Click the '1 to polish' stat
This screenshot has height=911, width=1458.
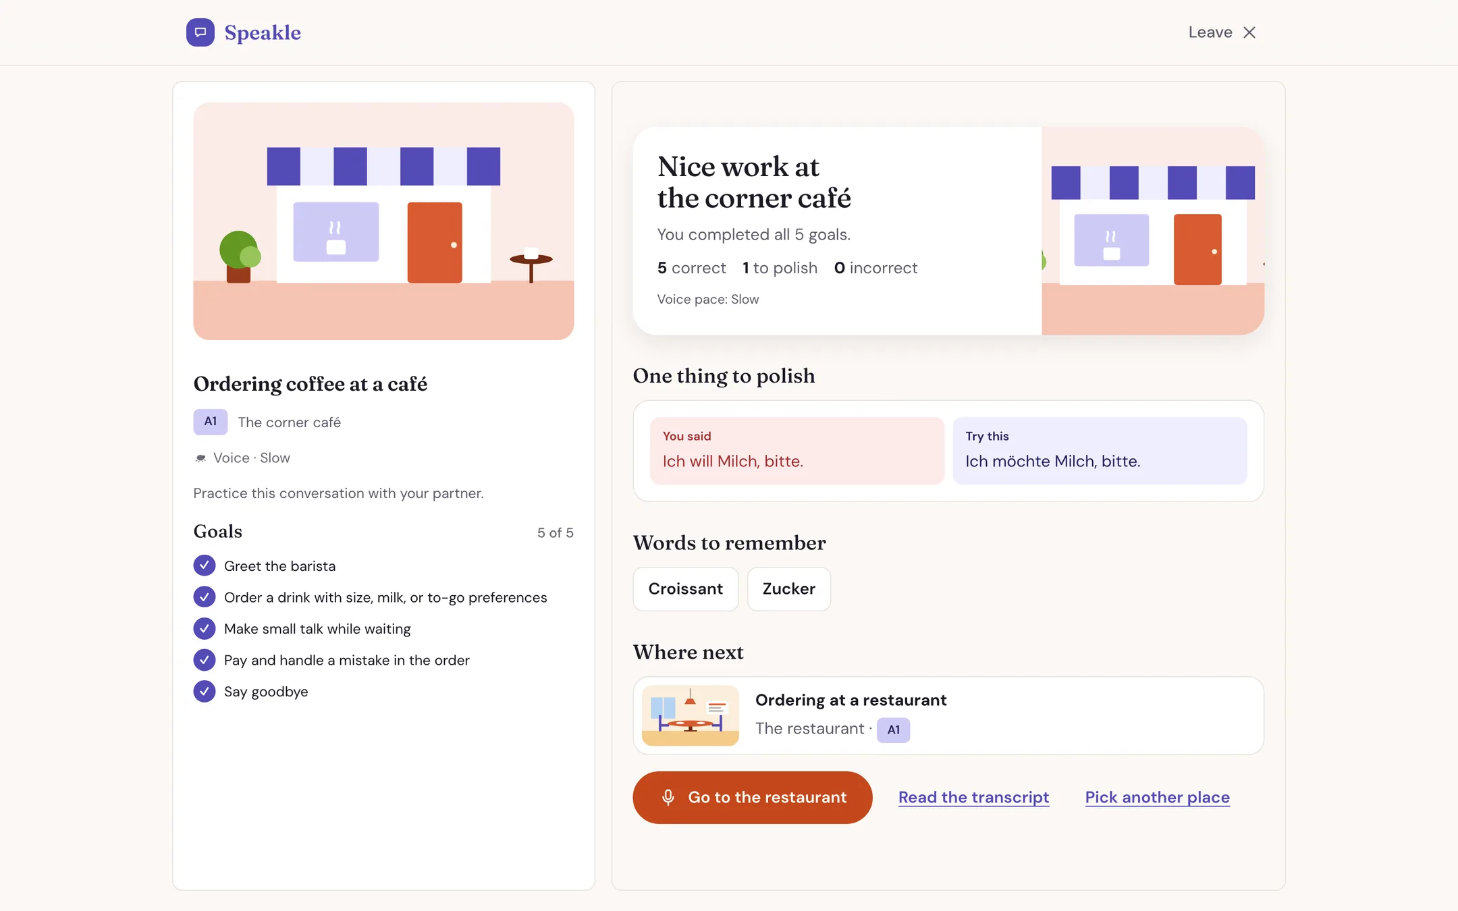tap(780, 268)
